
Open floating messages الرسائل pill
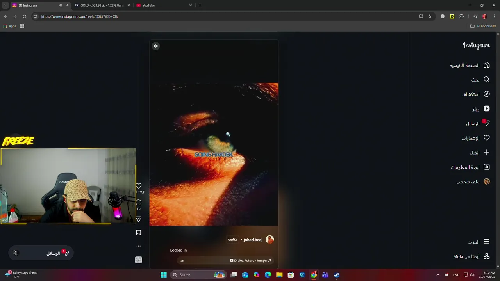41,253
